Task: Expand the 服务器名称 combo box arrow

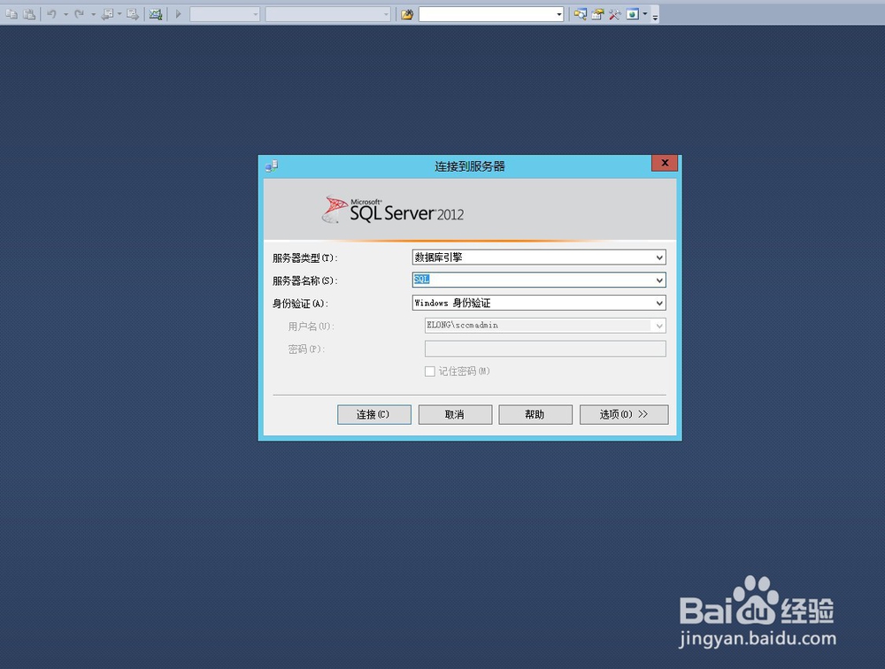Action: pyautogui.click(x=659, y=280)
